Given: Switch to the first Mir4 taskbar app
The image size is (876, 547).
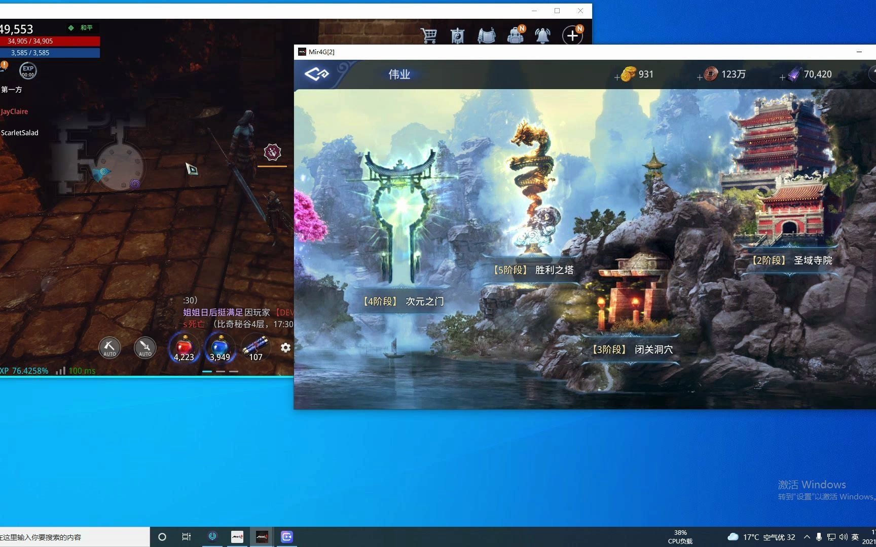Looking at the screenshot, I should pyautogui.click(x=237, y=536).
